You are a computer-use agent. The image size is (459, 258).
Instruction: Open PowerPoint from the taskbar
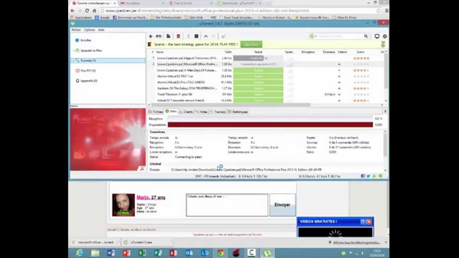[126, 253]
